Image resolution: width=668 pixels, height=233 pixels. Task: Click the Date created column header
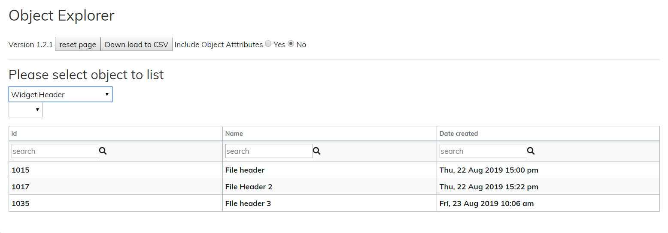[458, 134]
